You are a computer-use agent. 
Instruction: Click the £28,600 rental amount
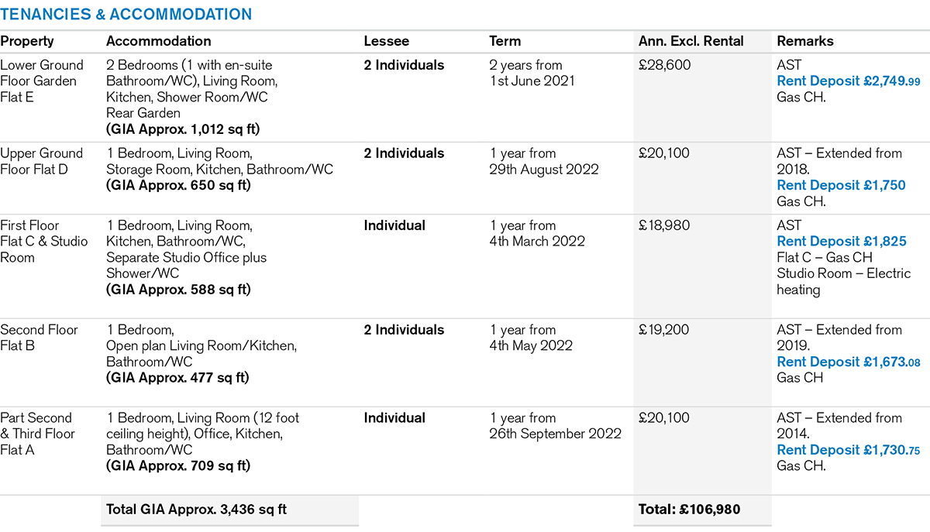pyautogui.click(x=664, y=66)
